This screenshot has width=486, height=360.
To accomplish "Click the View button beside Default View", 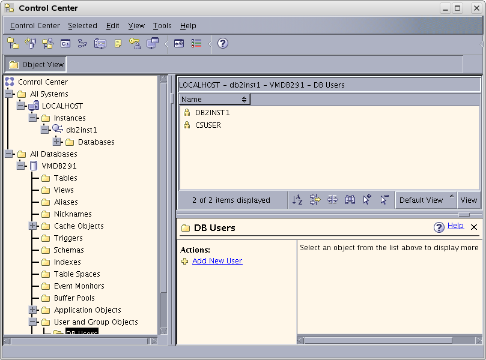I will 469,200.
